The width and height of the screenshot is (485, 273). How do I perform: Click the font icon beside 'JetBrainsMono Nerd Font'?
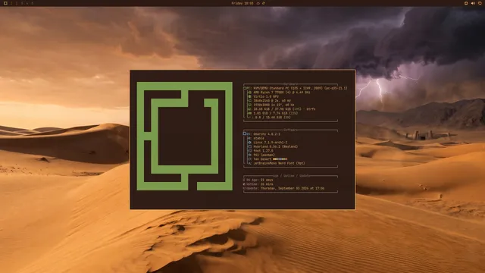tap(249, 163)
